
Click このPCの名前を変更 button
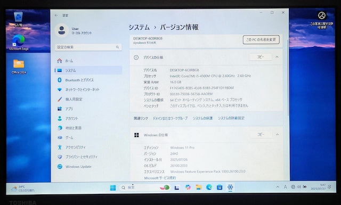(261, 40)
